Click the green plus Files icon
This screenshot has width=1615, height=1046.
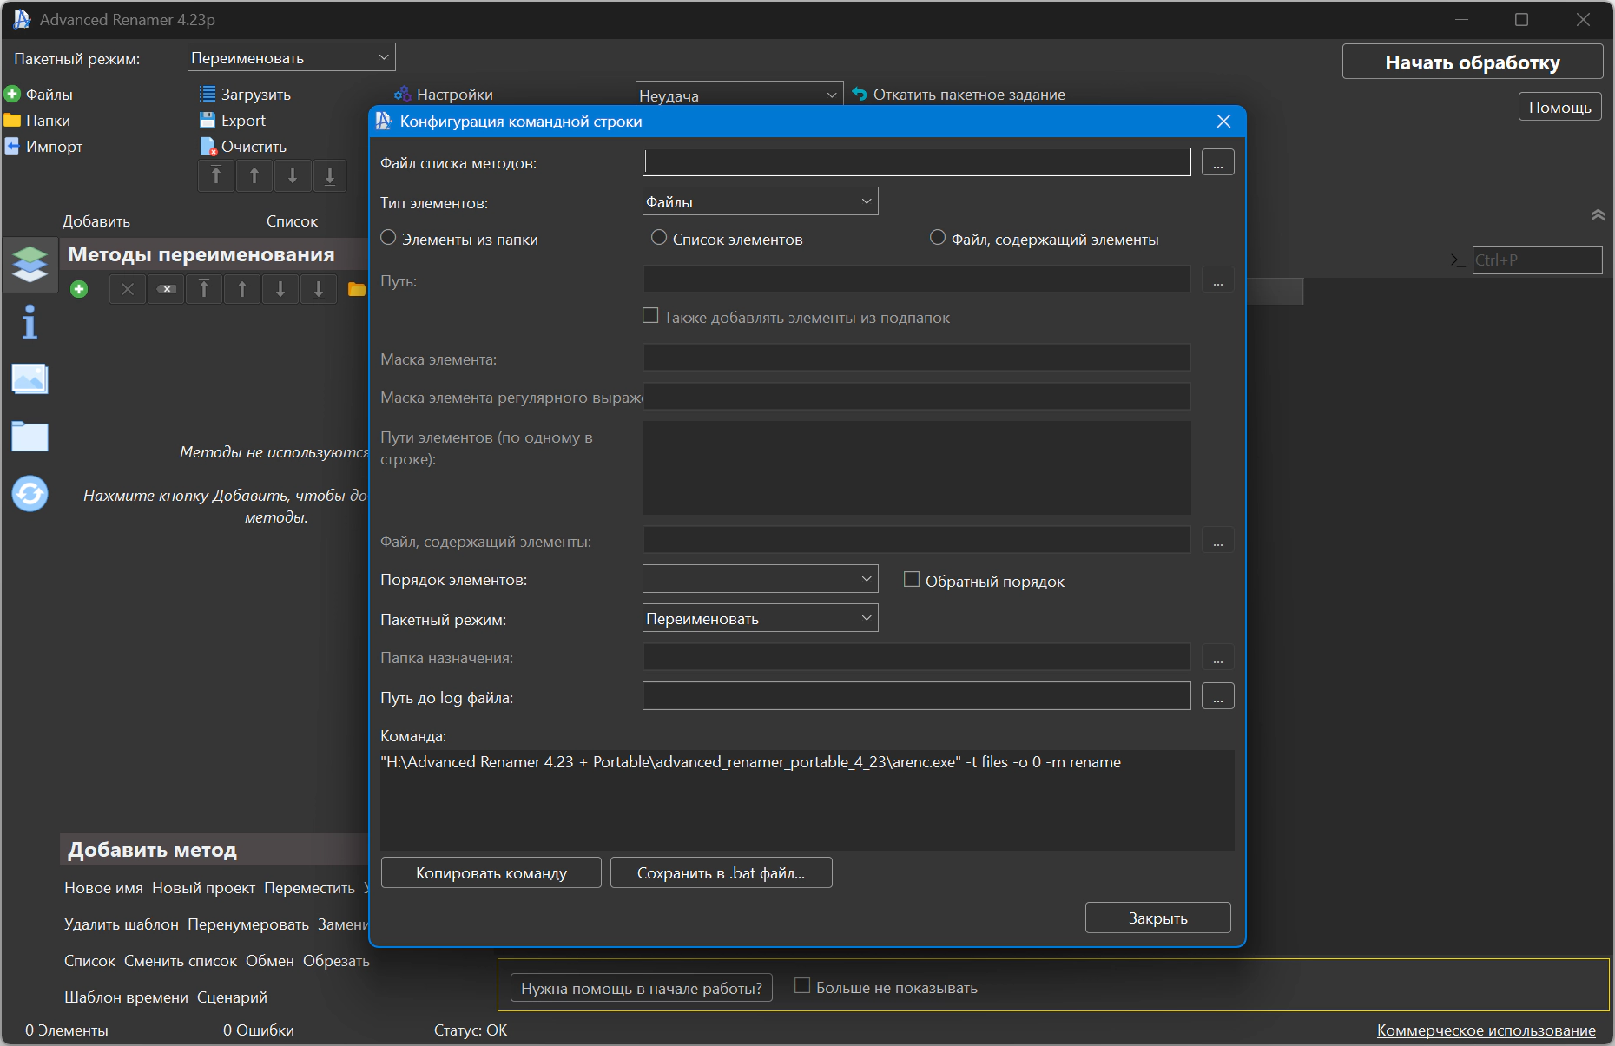[12, 94]
